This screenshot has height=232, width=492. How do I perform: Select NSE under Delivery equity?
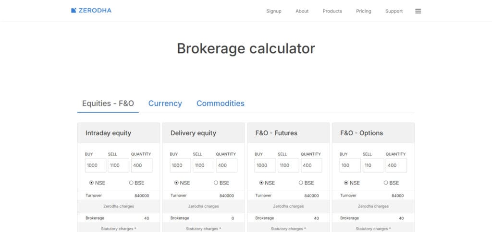pyautogui.click(x=176, y=183)
